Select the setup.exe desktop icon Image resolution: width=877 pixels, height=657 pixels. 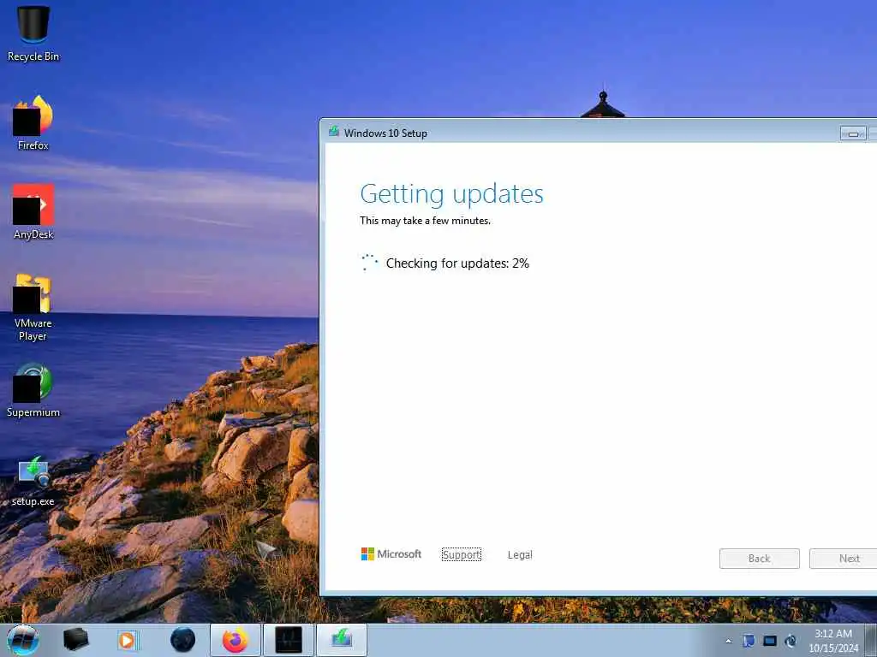33,481
